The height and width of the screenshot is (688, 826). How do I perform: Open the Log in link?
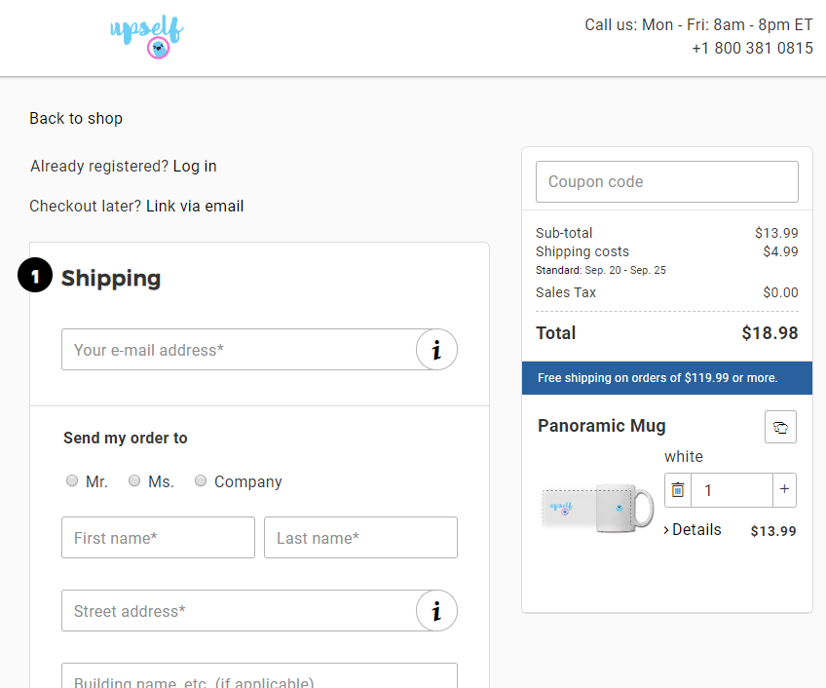[x=195, y=166]
